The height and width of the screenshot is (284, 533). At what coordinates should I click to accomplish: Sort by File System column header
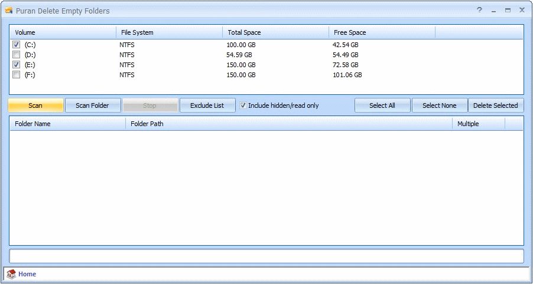click(169, 32)
